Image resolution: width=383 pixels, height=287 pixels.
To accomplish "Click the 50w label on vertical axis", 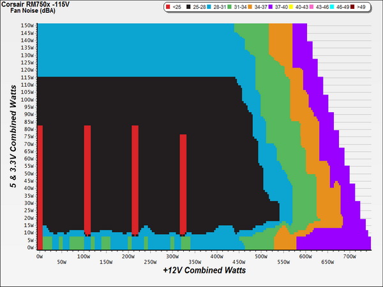I will (x=29, y=173).
